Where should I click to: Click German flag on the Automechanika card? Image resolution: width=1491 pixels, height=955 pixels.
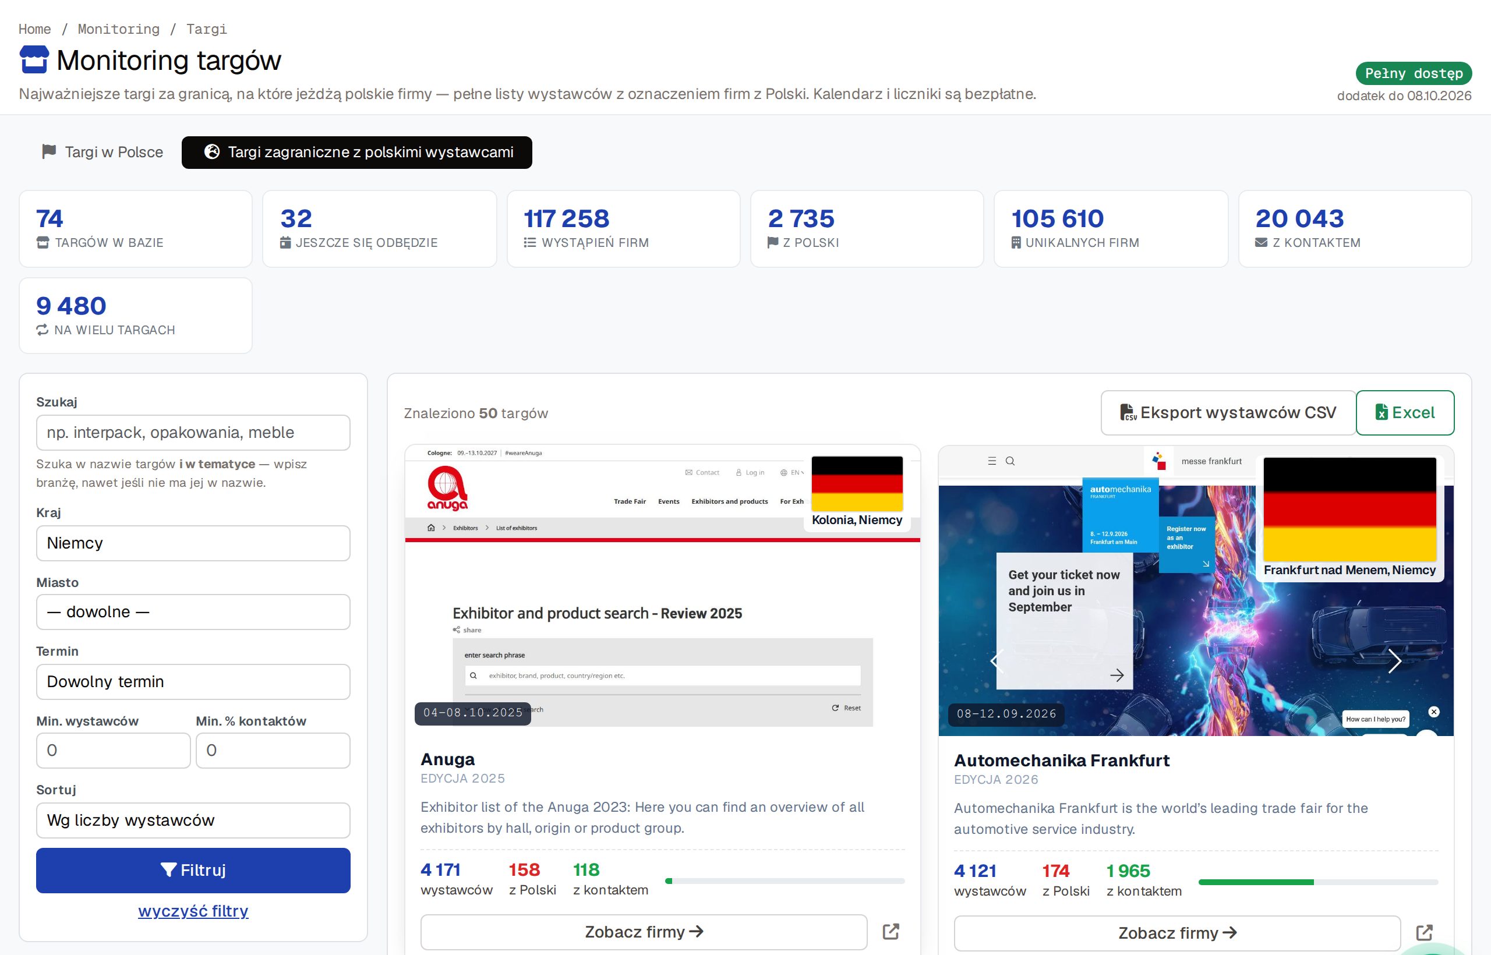[1349, 509]
